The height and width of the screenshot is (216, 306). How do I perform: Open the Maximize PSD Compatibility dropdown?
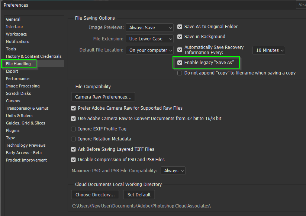174,170
